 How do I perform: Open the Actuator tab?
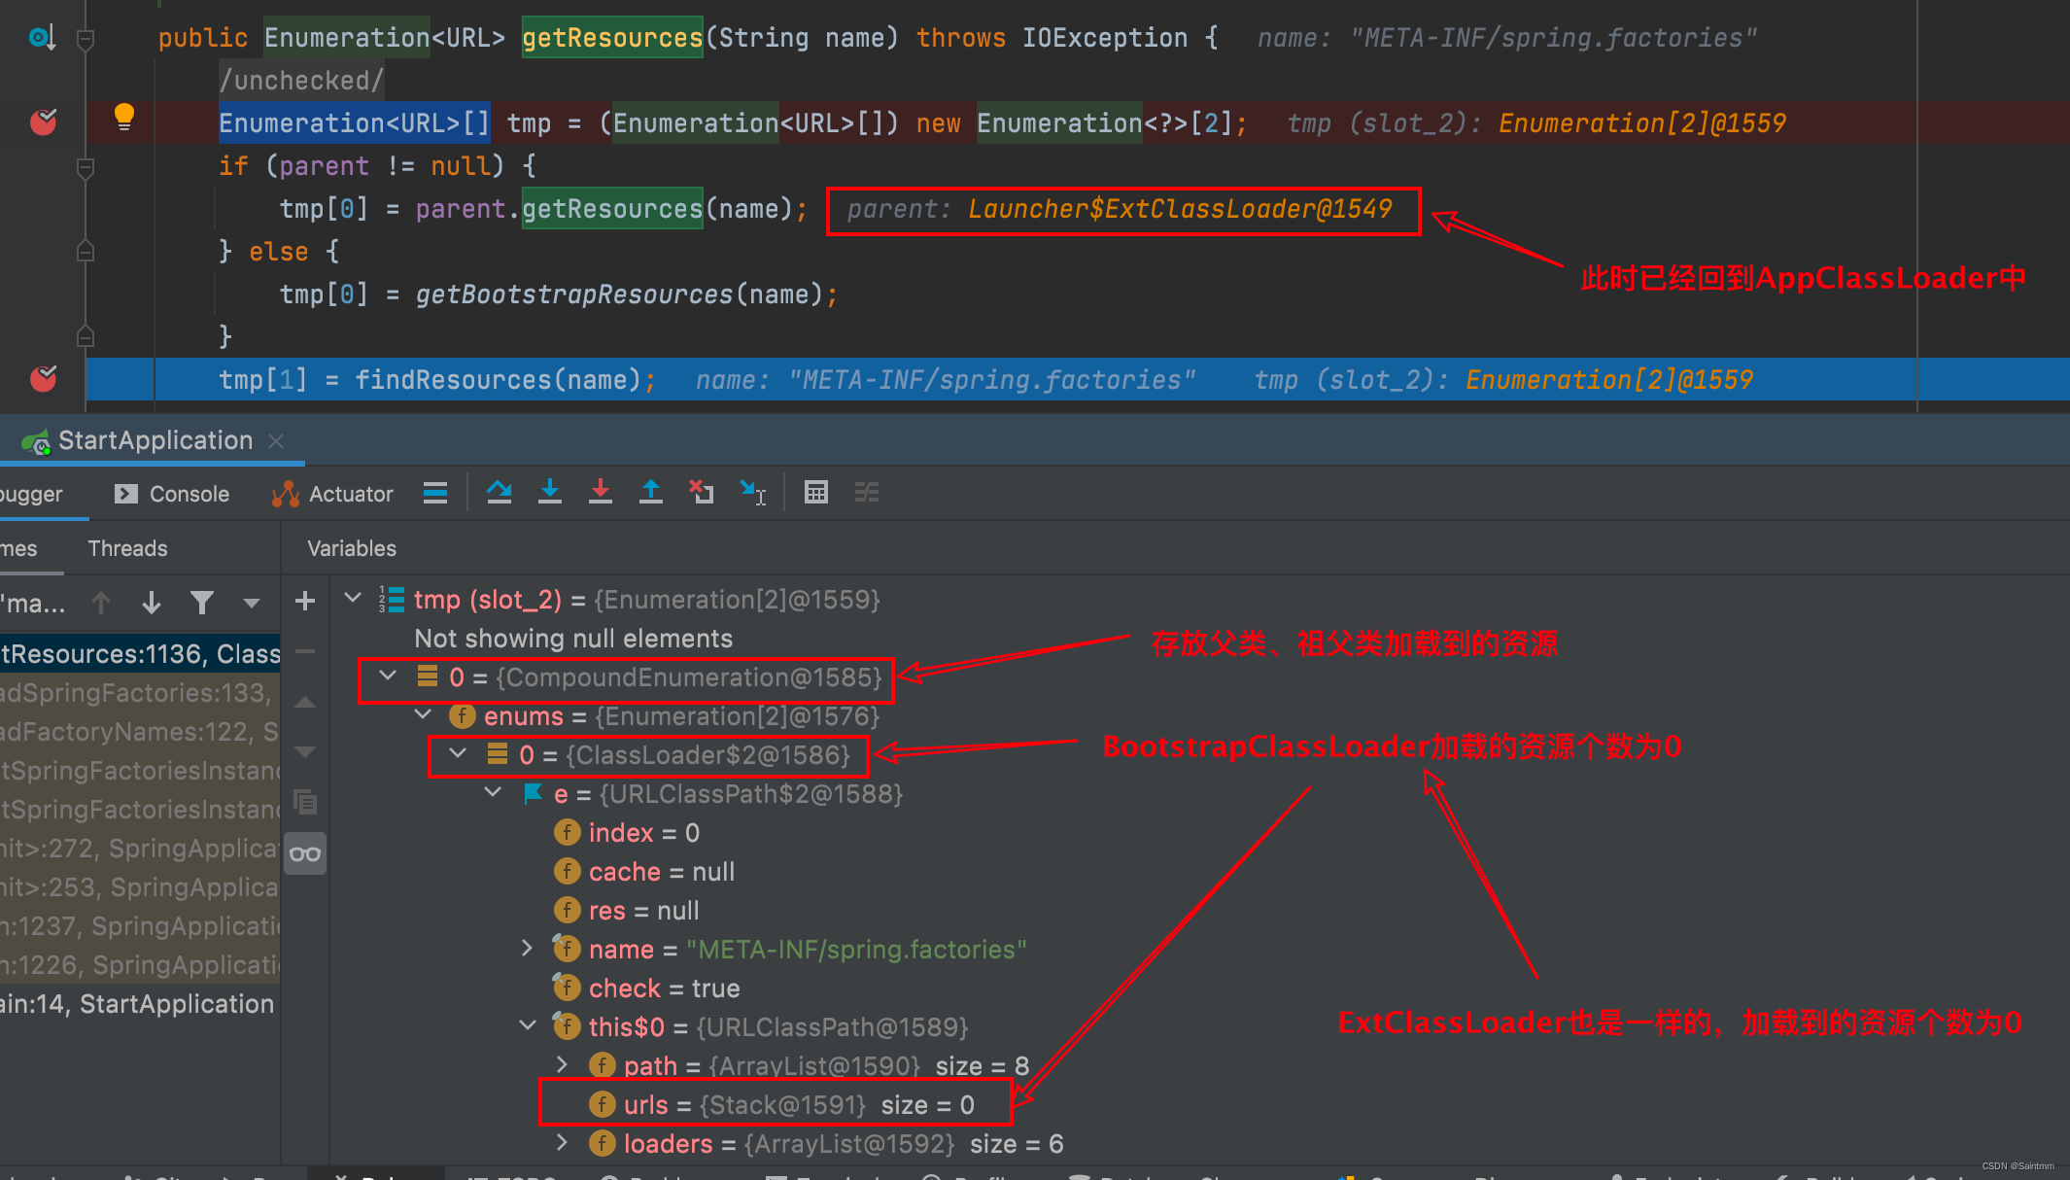point(332,494)
